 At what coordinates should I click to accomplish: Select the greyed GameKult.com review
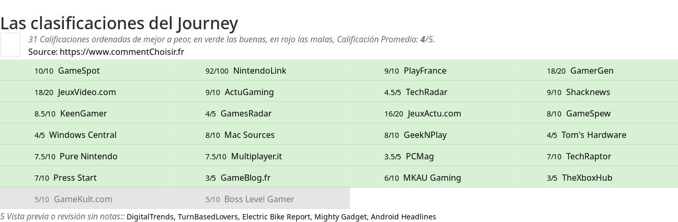[73, 199]
